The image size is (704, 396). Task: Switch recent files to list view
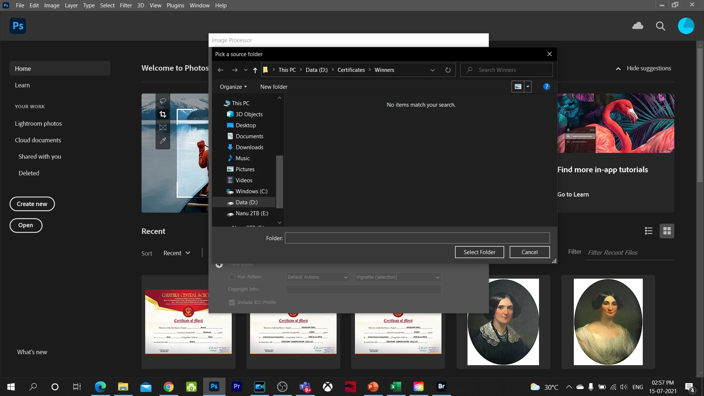pos(648,231)
